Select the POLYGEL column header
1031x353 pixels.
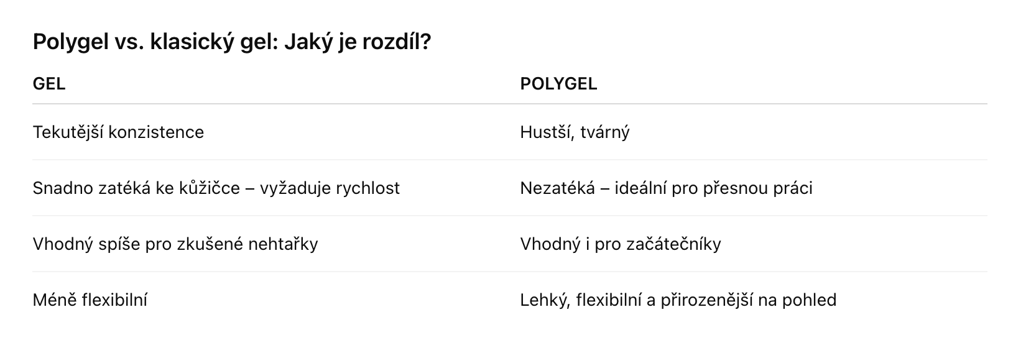(558, 84)
